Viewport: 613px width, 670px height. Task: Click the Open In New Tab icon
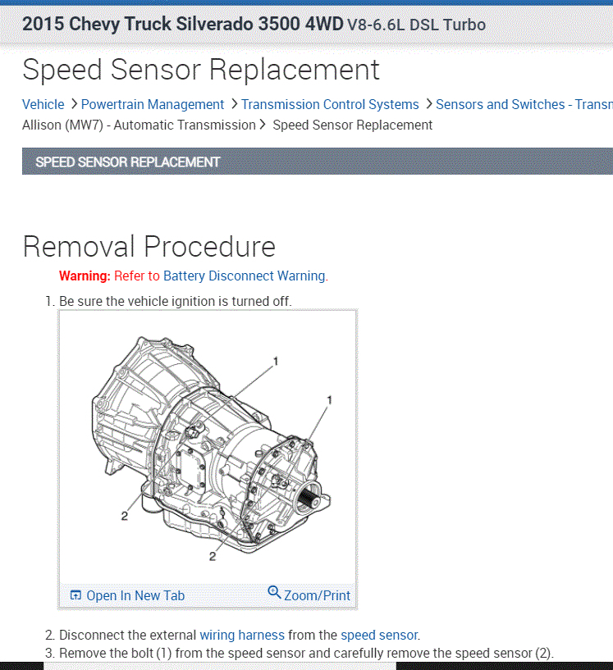75,596
